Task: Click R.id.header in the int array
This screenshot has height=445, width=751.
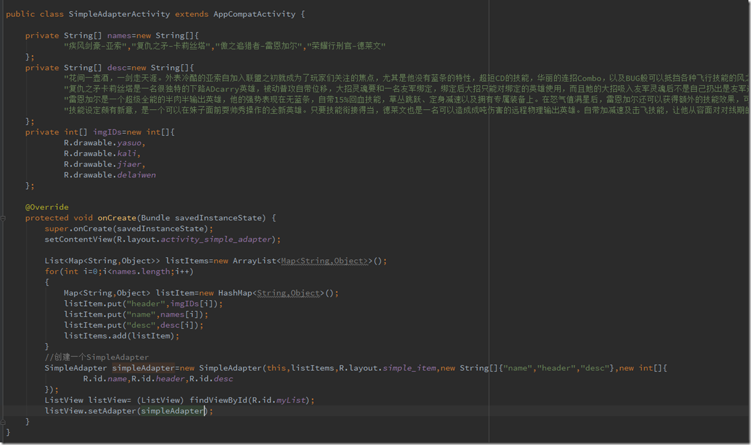Action: [x=159, y=379]
